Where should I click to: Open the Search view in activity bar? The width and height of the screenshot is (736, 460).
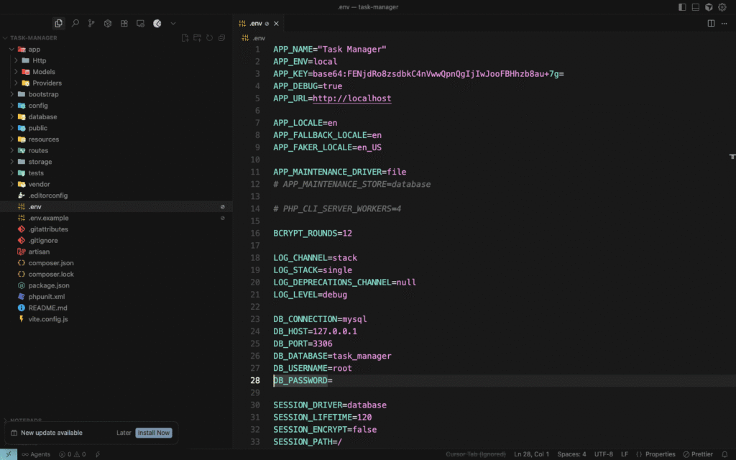tap(75, 24)
